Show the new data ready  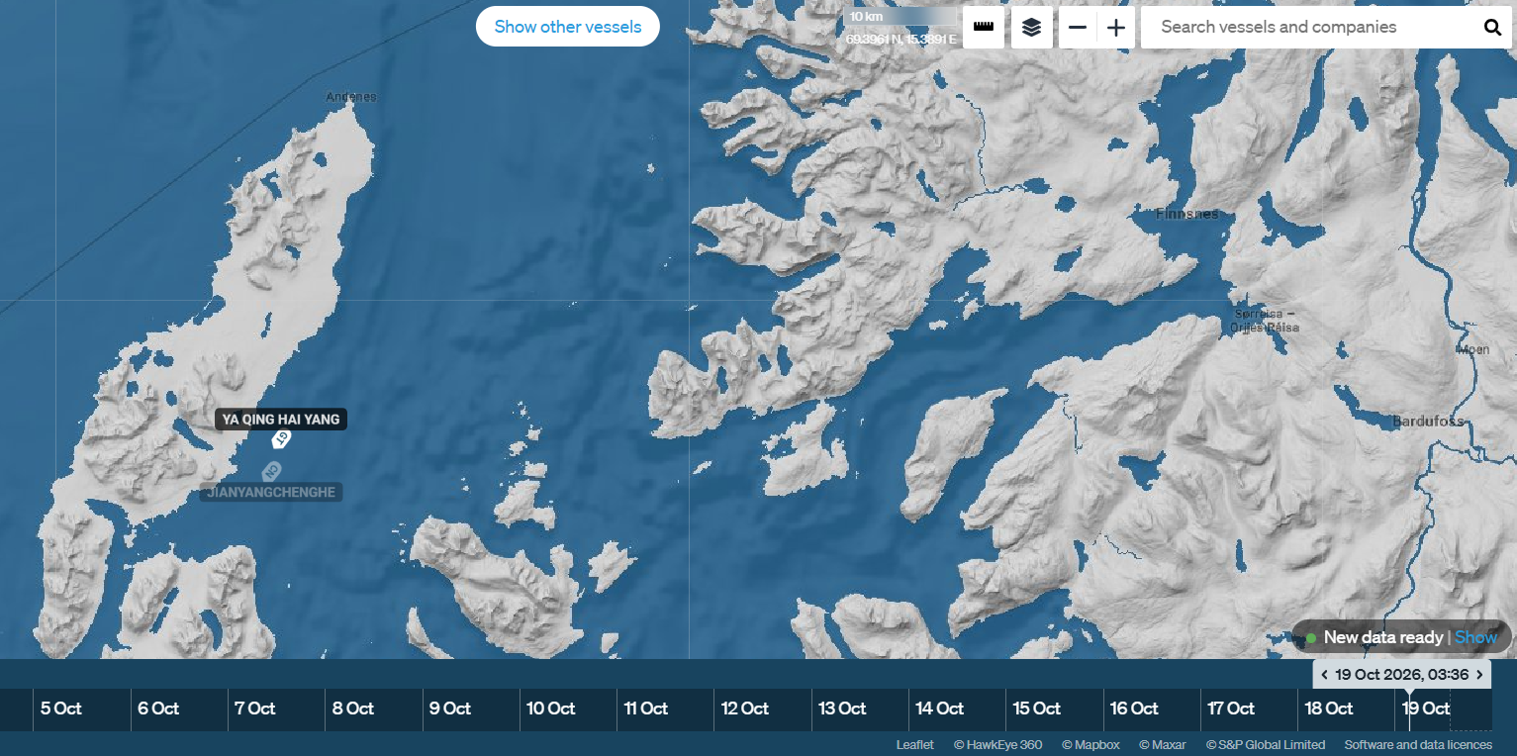[1475, 637]
